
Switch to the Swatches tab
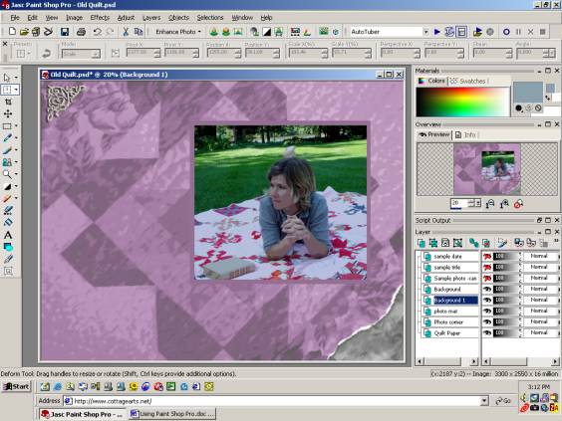click(x=468, y=82)
